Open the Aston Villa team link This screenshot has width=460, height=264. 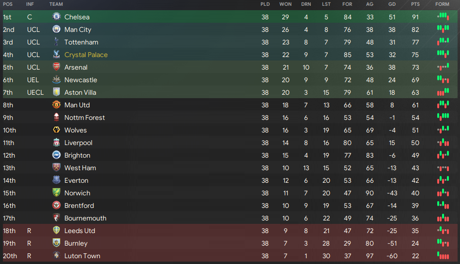(80, 92)
